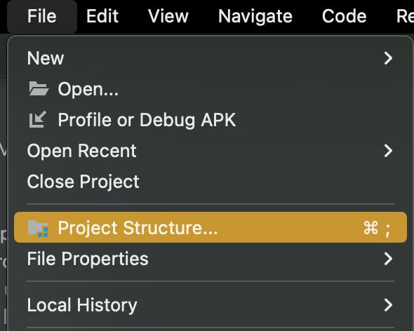Open the Navigate menu
414x331 pixels.
[x=255, y=16]
